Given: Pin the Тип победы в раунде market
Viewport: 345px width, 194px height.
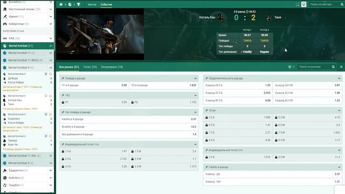Looking at the screenshot, I should point(63,112).
